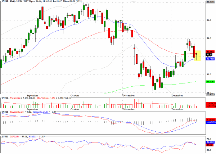Click the October label below the volume panel

coord(75,109)
